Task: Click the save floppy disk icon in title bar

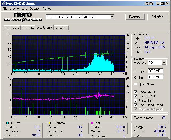Action: click(151, 3)
